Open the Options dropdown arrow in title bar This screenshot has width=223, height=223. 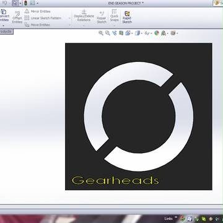point(37,3)
